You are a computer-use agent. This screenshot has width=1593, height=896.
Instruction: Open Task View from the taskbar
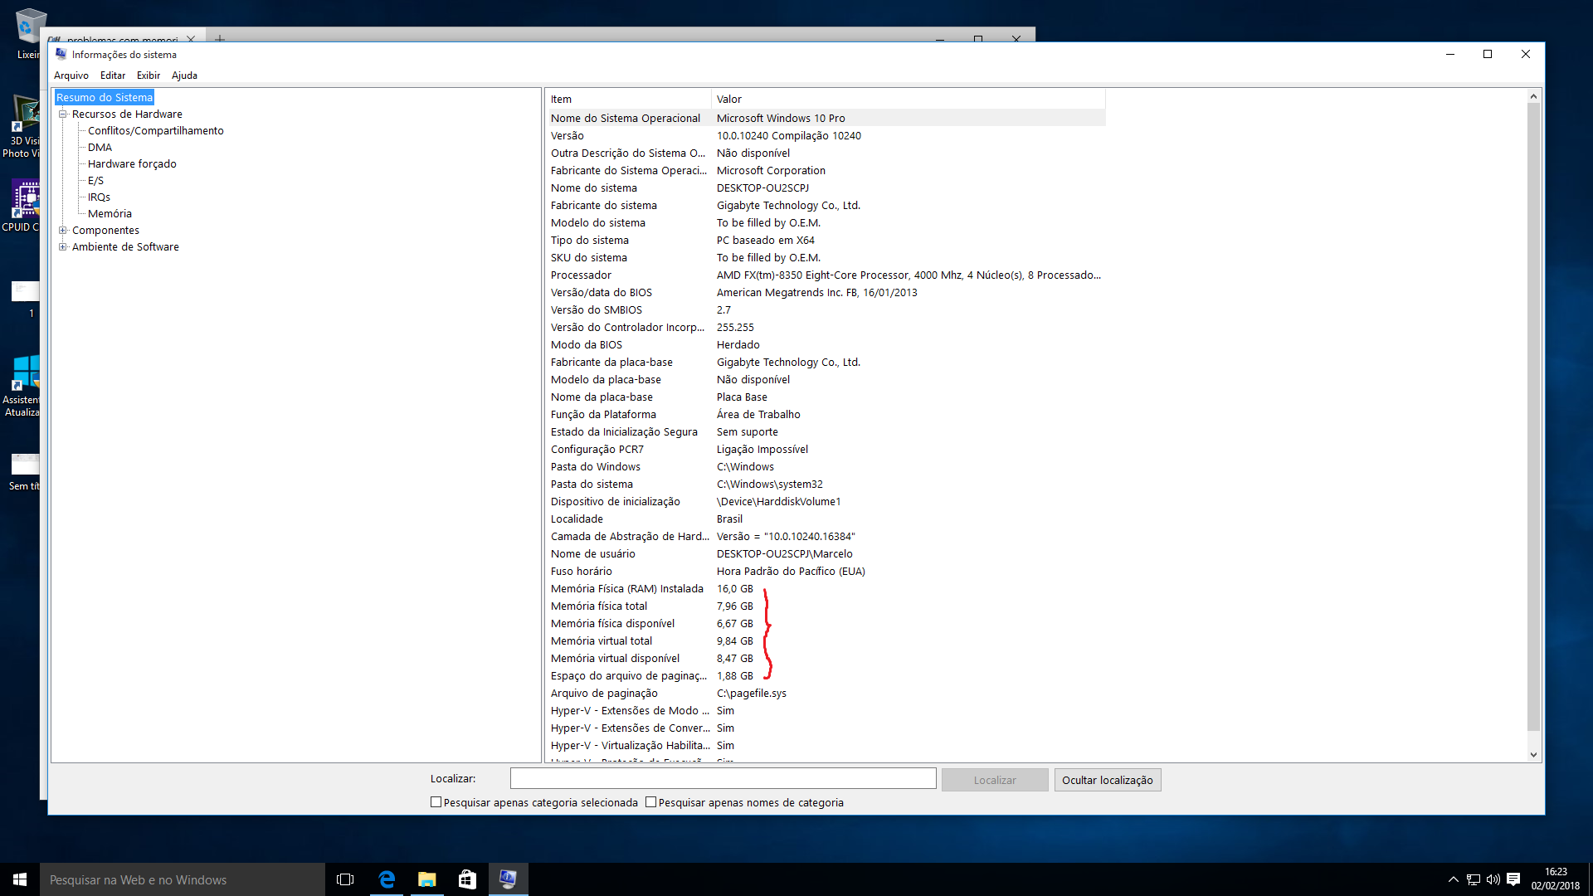click(345, 879)
